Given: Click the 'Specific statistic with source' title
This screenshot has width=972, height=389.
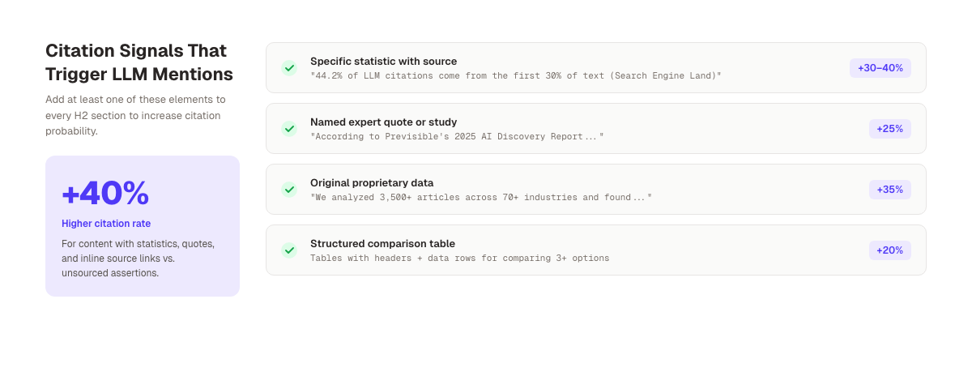Looking at the screenshot, I should coord(383,62).
